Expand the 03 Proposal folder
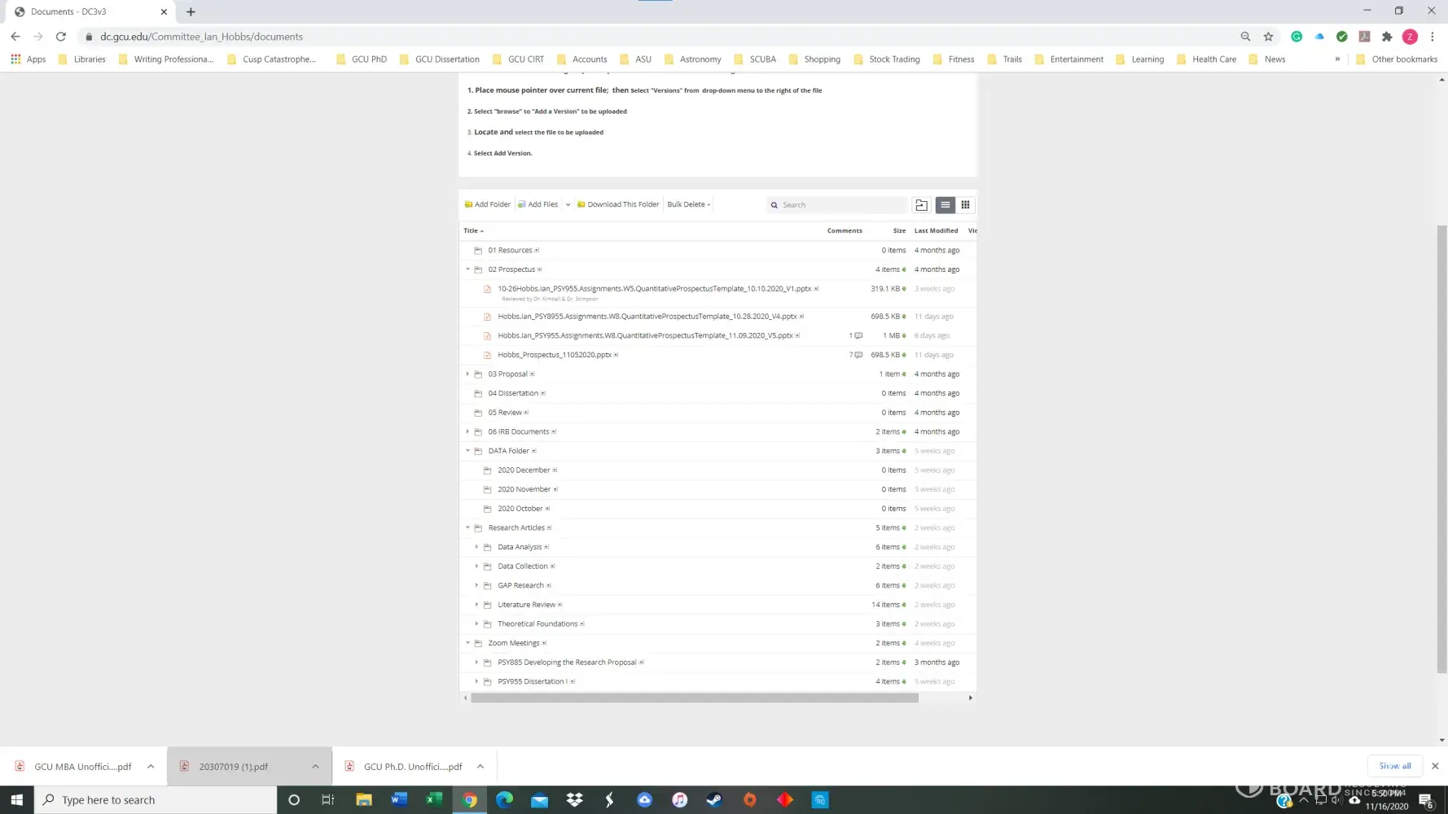The image size is (1448, 814). tap(467, 374)
